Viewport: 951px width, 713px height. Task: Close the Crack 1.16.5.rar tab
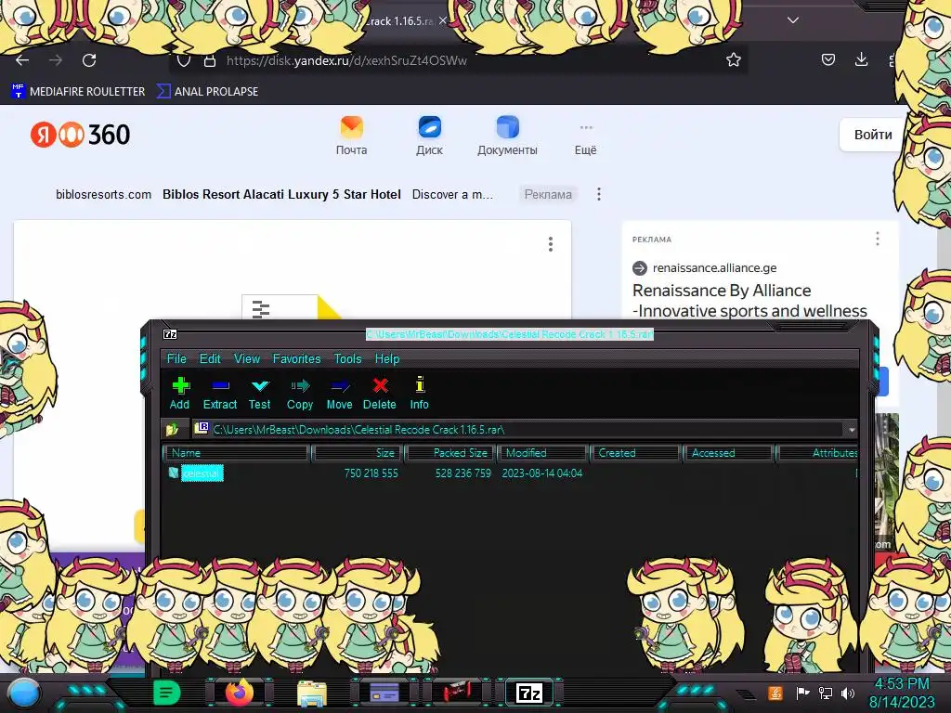tap(443, 20)
